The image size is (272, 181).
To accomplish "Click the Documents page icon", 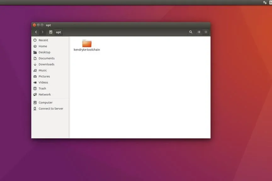I will click(35, 58).
